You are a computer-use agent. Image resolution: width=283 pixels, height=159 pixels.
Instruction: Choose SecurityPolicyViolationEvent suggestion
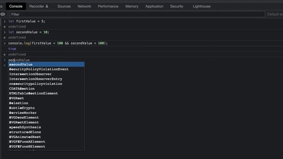46,69
